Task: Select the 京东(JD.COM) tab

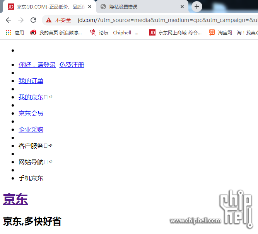Action: 50,7
